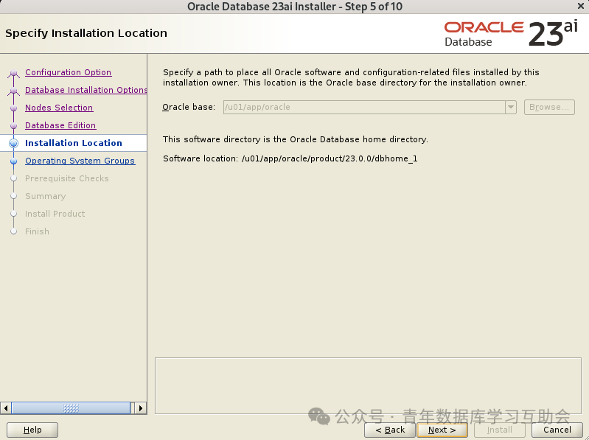Click the Prerequisite Checks step bullet
Screen dimensions: 589x440
(13, 178)
